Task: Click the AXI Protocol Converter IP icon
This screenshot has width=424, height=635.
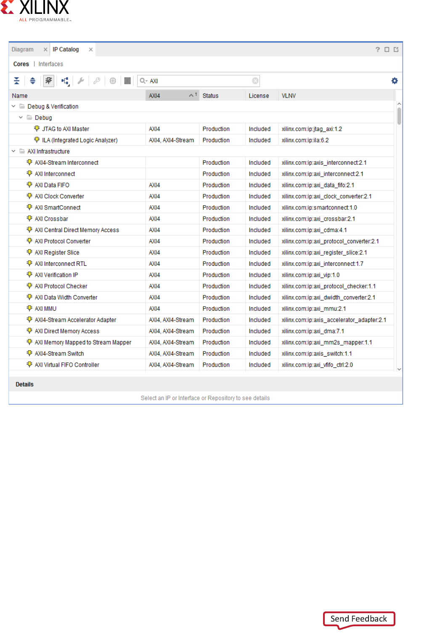Action: (29, 241)
